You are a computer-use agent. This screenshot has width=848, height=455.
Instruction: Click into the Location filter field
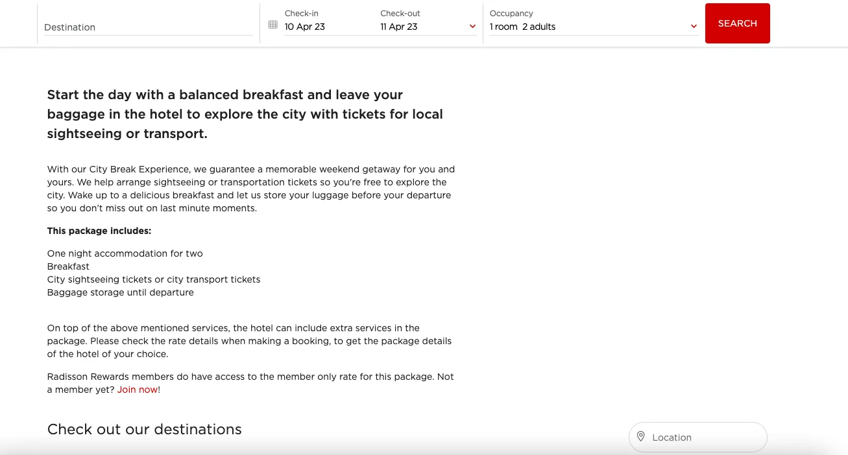(x=704, y=437)
